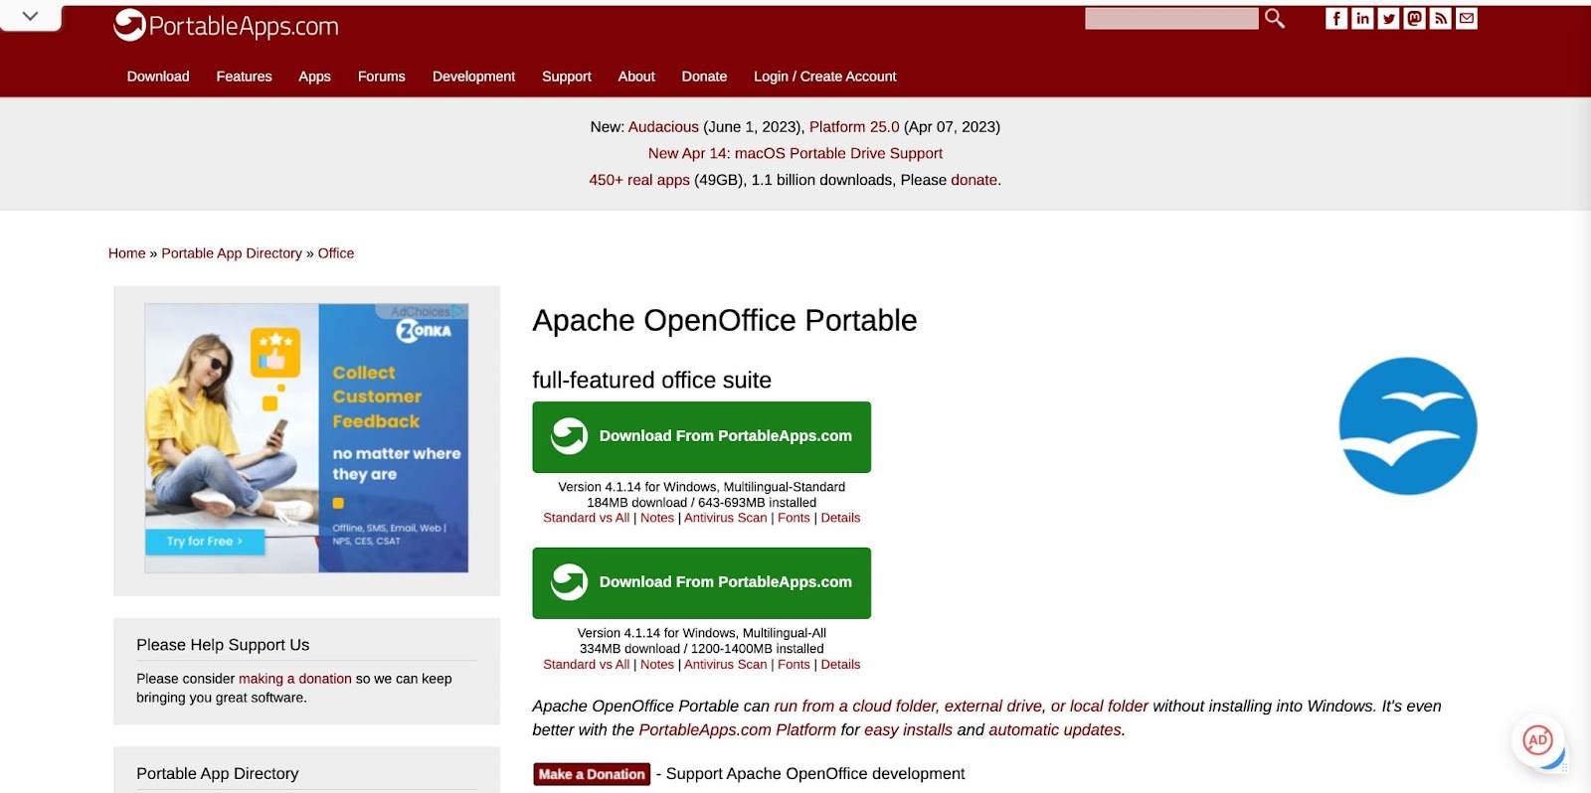Open the Twitter social icon
Screen dimensions: 1591x793
1388,18
